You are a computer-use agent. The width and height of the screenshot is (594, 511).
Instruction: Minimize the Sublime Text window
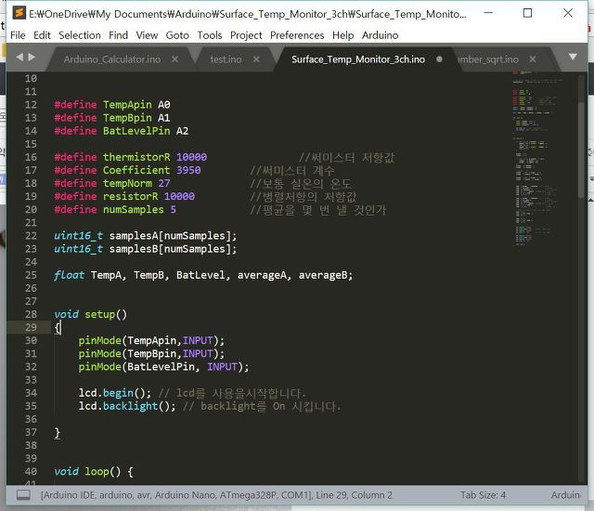488,13
